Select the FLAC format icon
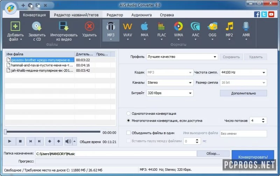Screen dimensions: 280x176 [x=161, y=27]
